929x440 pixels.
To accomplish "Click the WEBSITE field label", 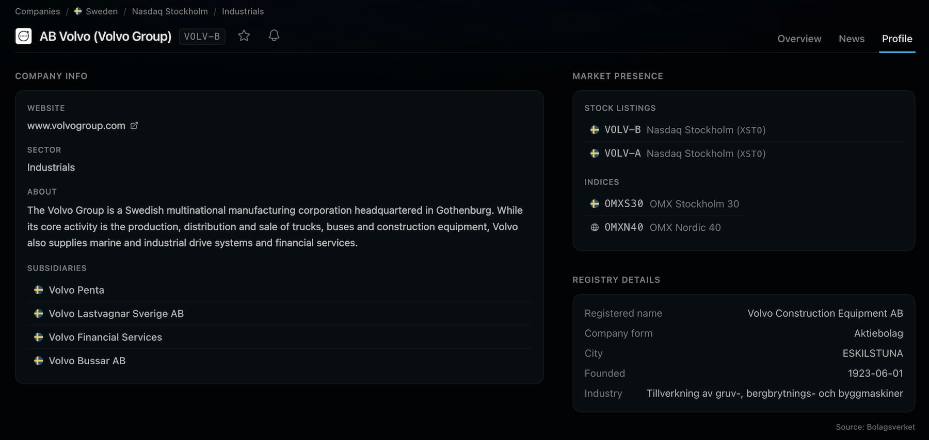I will 46,108.
